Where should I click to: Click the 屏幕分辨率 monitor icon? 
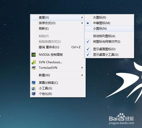[34, 83]
